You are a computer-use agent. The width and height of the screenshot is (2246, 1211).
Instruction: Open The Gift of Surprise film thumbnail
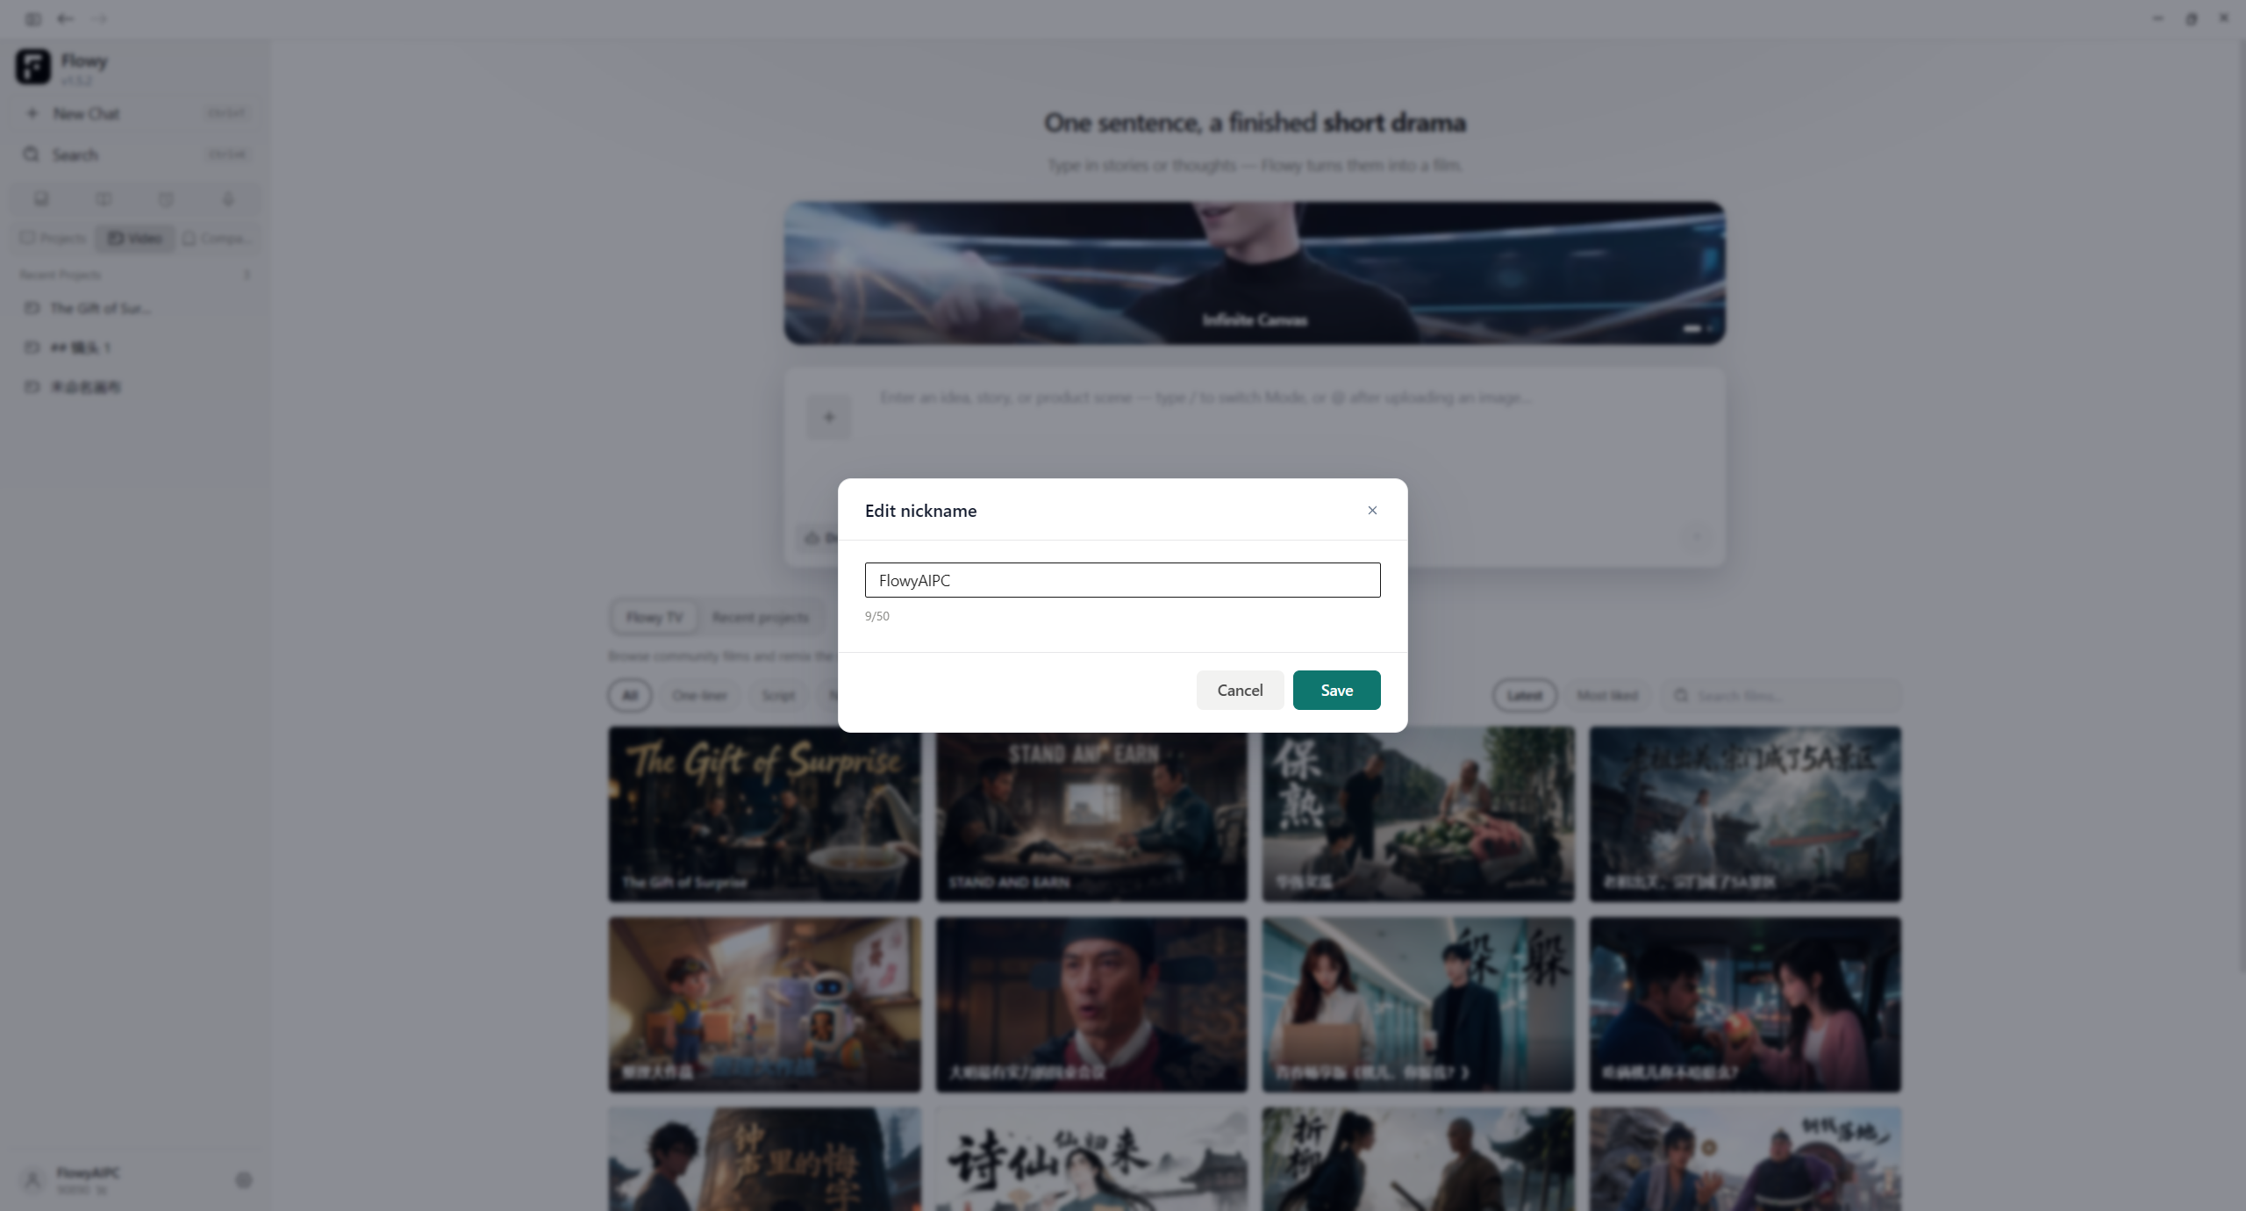(x=765, y=813)
